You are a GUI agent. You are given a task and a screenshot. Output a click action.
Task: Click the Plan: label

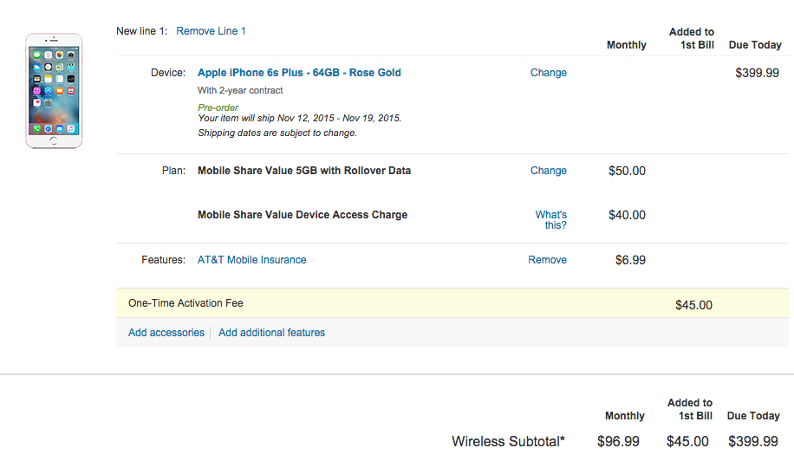click(173, 171)
